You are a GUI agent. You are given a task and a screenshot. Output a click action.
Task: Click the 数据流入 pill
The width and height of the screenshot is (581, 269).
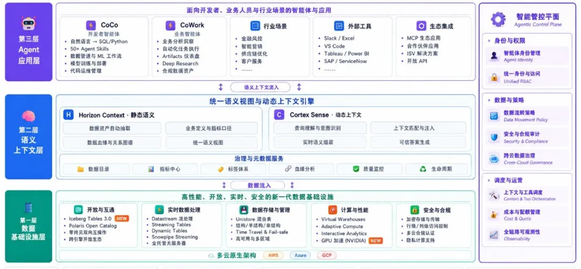point(258,185)
